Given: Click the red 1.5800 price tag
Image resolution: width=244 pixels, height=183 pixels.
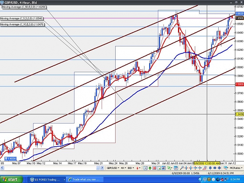Looking at the screenshot, I should click(x=240, y=84).
